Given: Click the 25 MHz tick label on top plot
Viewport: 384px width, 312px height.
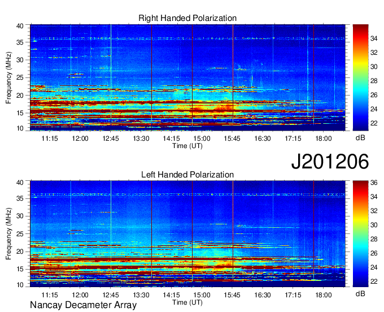Looking at the screenshot, I should 20,78.
